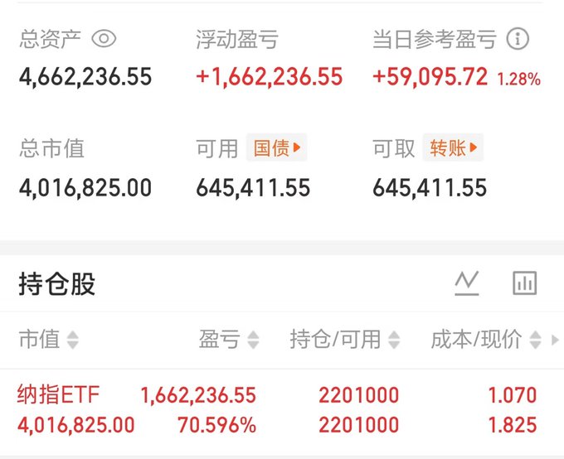564x459 pixels.
Task: Tap the 转账 transfer button
Action: pos(453,147)
